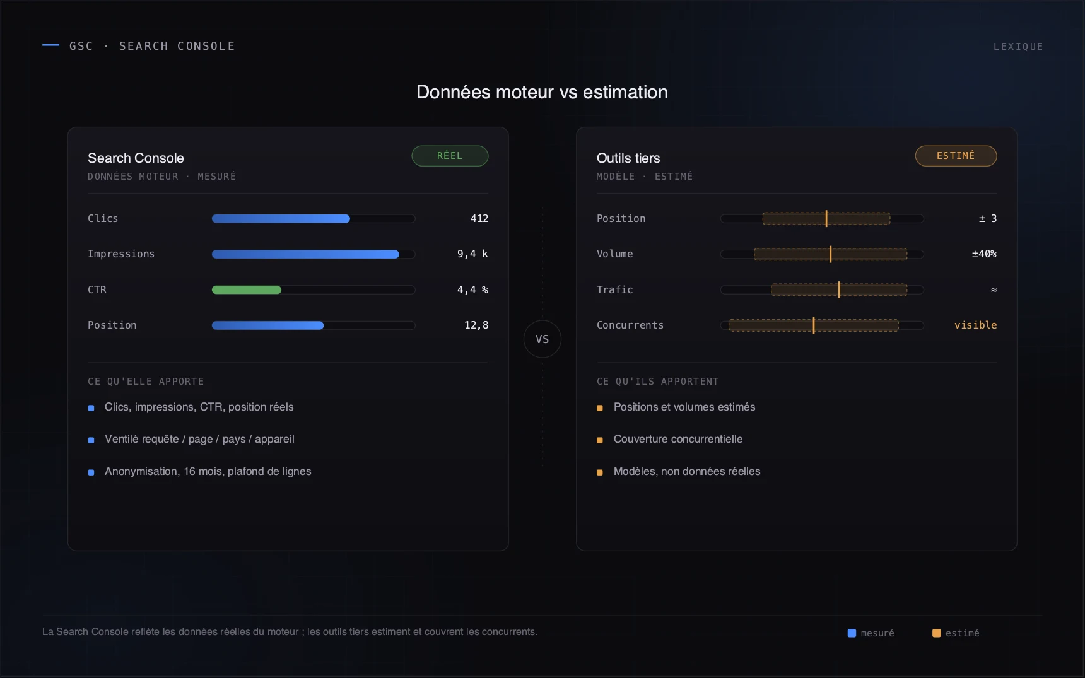Click the green CTR progress bar

314,290
